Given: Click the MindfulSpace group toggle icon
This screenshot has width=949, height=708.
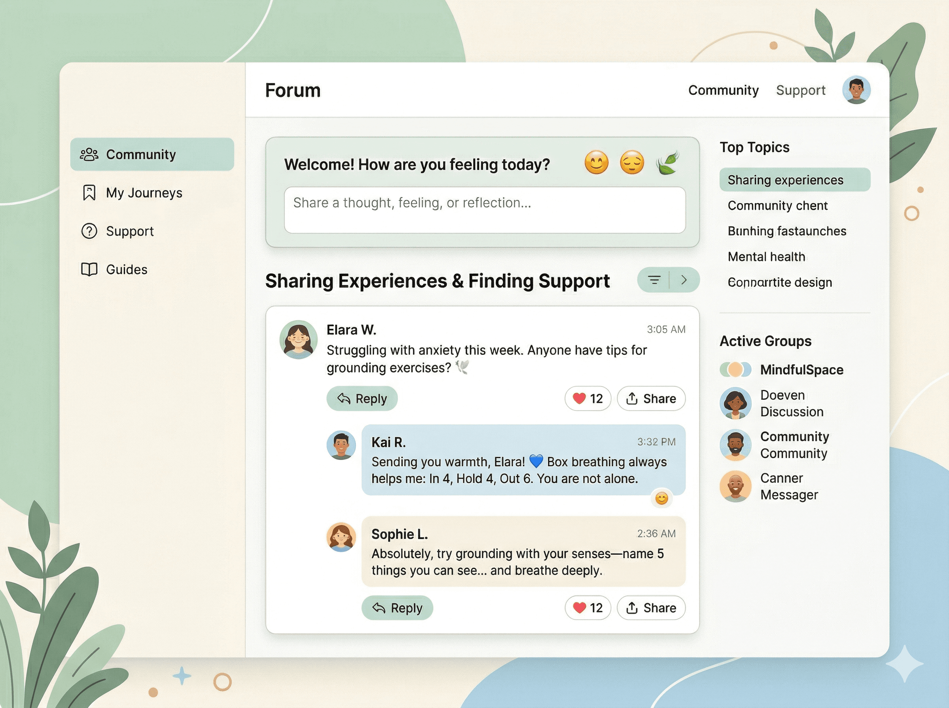Looking at the screenshot, I should (x=735, y=369).
